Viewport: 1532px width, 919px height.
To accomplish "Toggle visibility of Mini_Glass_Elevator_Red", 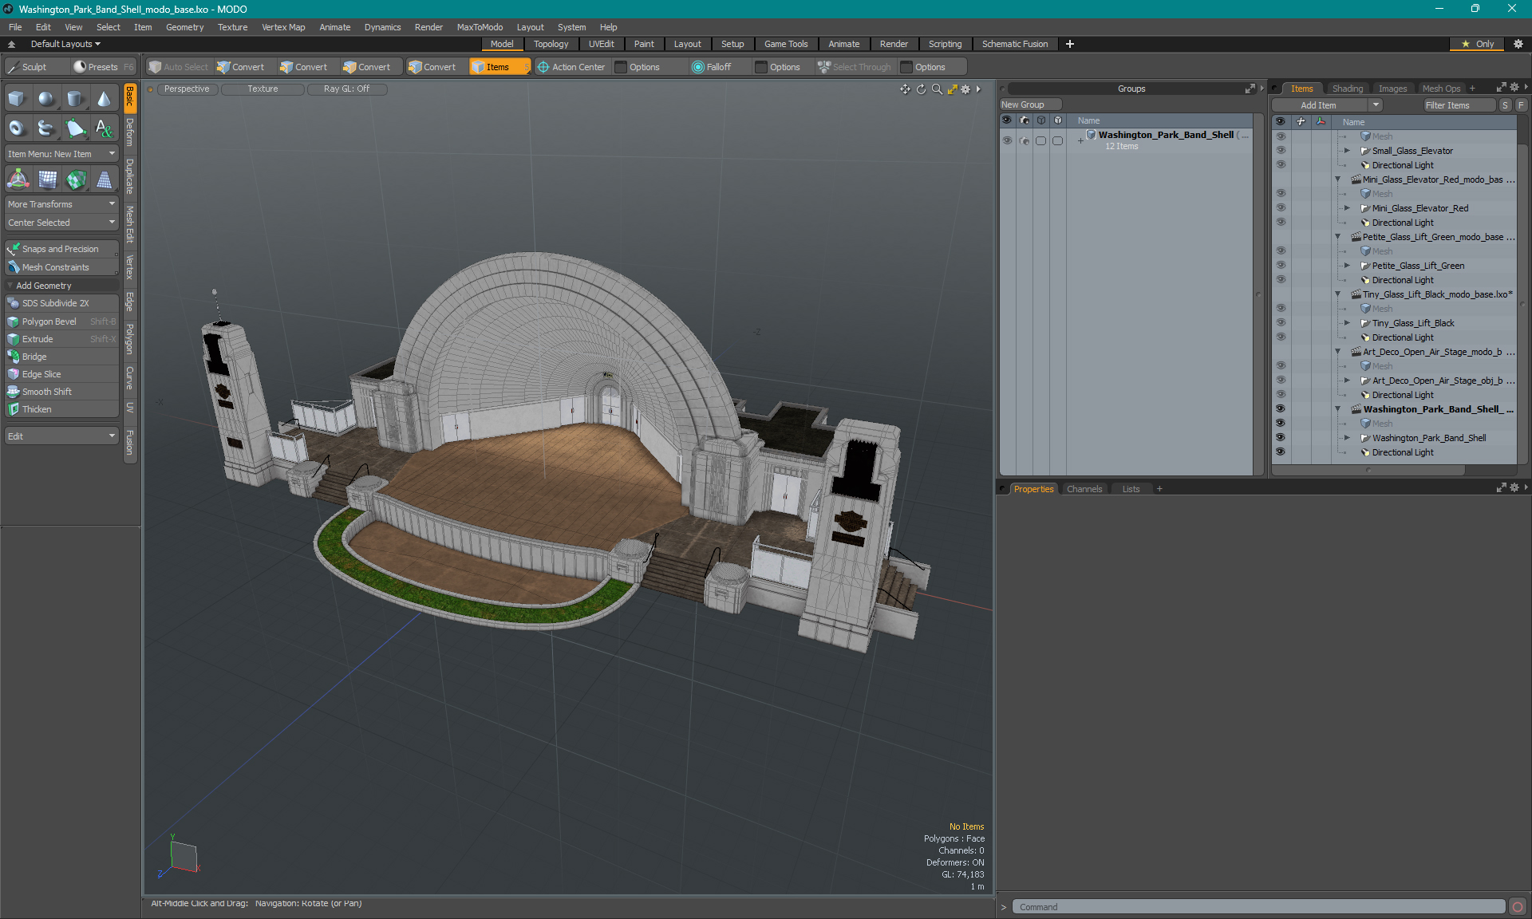I will coord(1281,208).
